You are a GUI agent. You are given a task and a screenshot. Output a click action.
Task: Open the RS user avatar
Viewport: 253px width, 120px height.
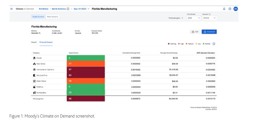(x=236, y=9)
